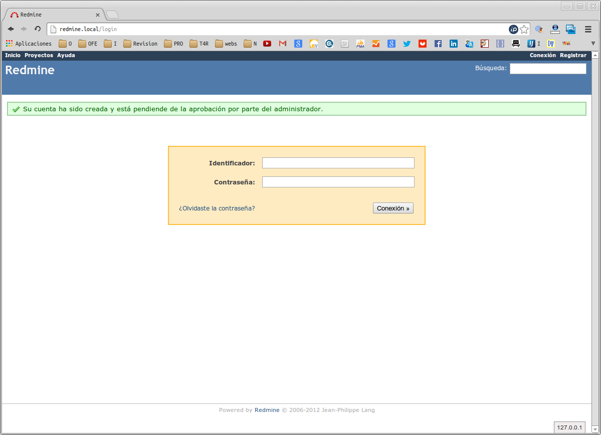Open the Google Translate bookmark
This screenshot has width=601, height=435.
tap(469, 44)
